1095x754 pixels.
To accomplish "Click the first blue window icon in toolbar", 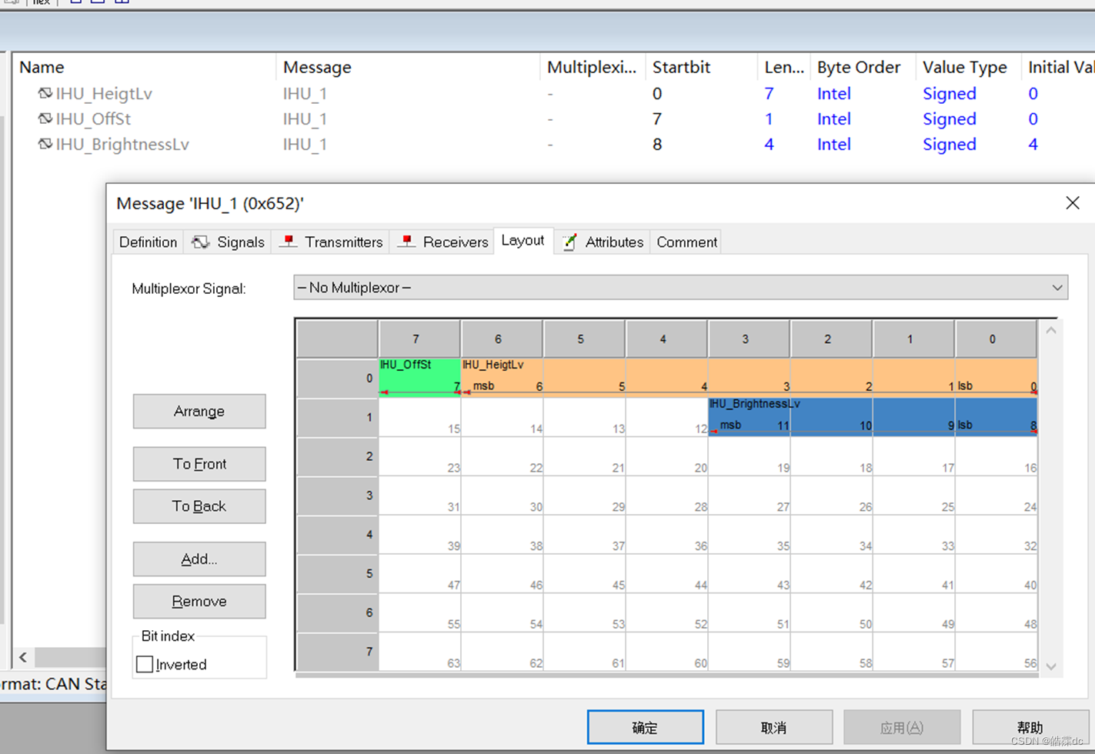I will click(75, 2).
